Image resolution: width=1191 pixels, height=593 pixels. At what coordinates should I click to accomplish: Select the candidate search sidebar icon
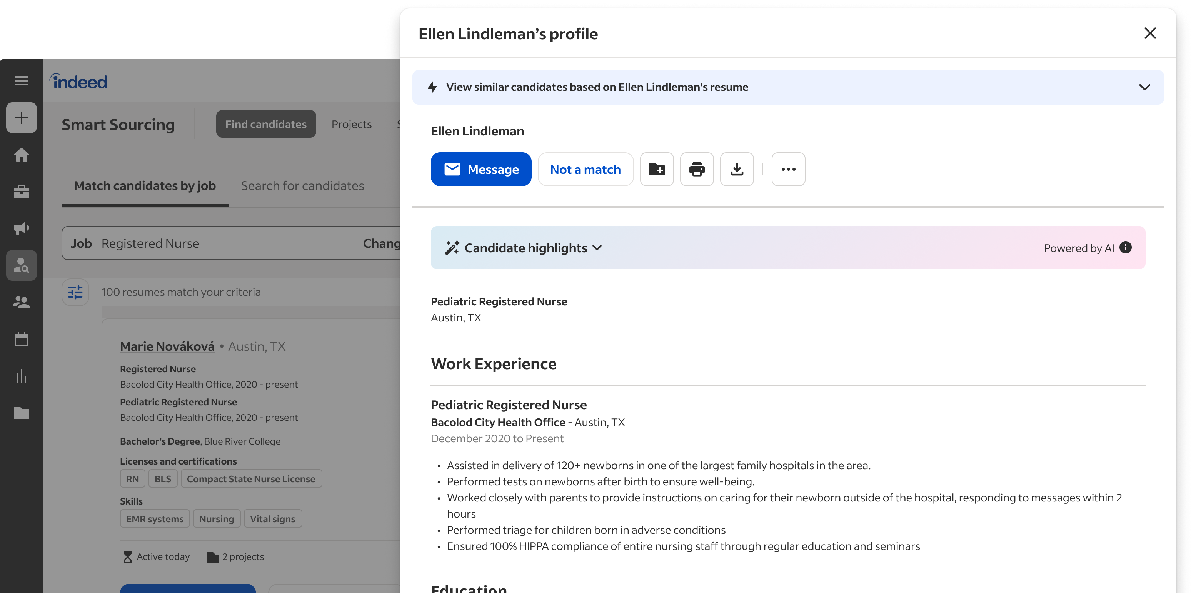tap(21, 265)
